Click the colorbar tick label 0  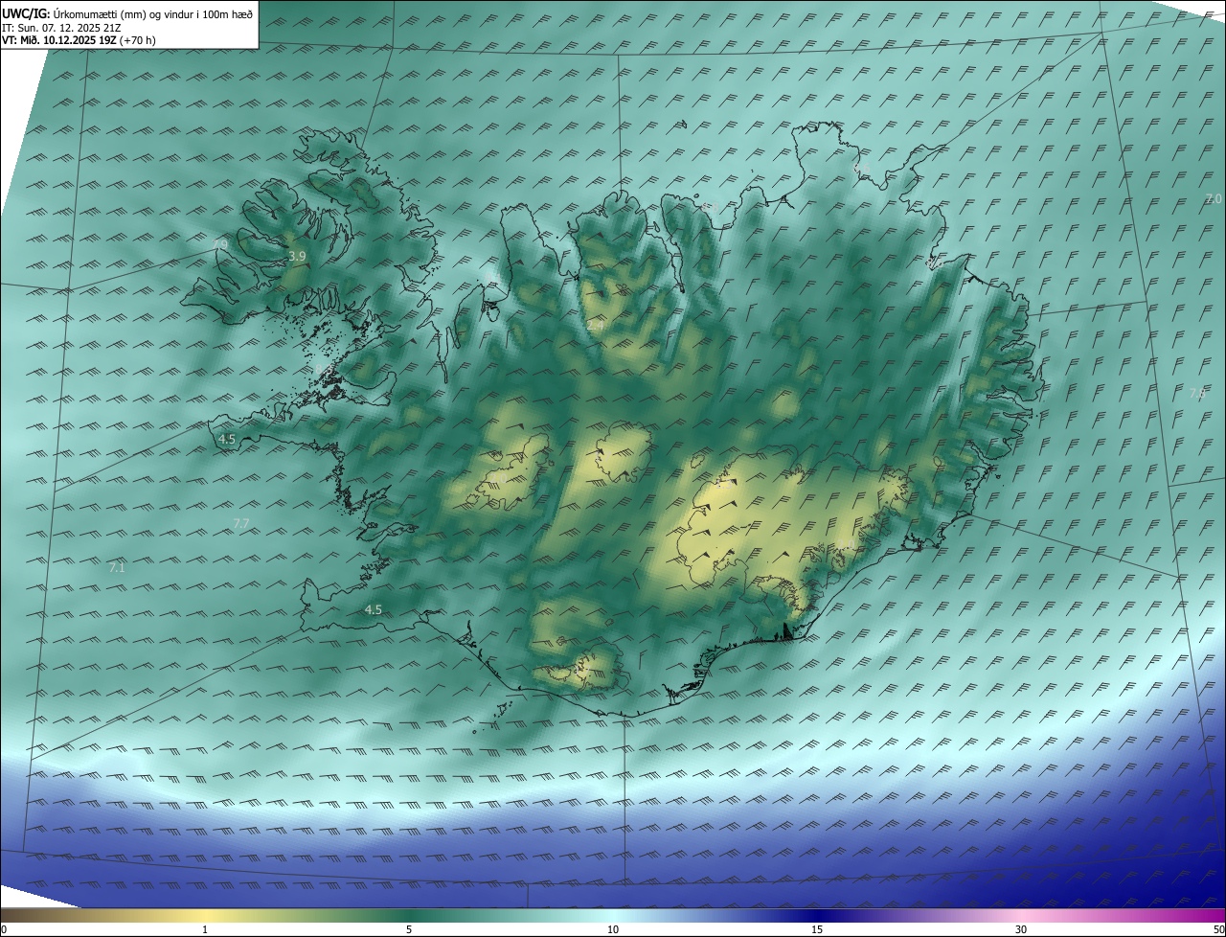tap(4, 929)
